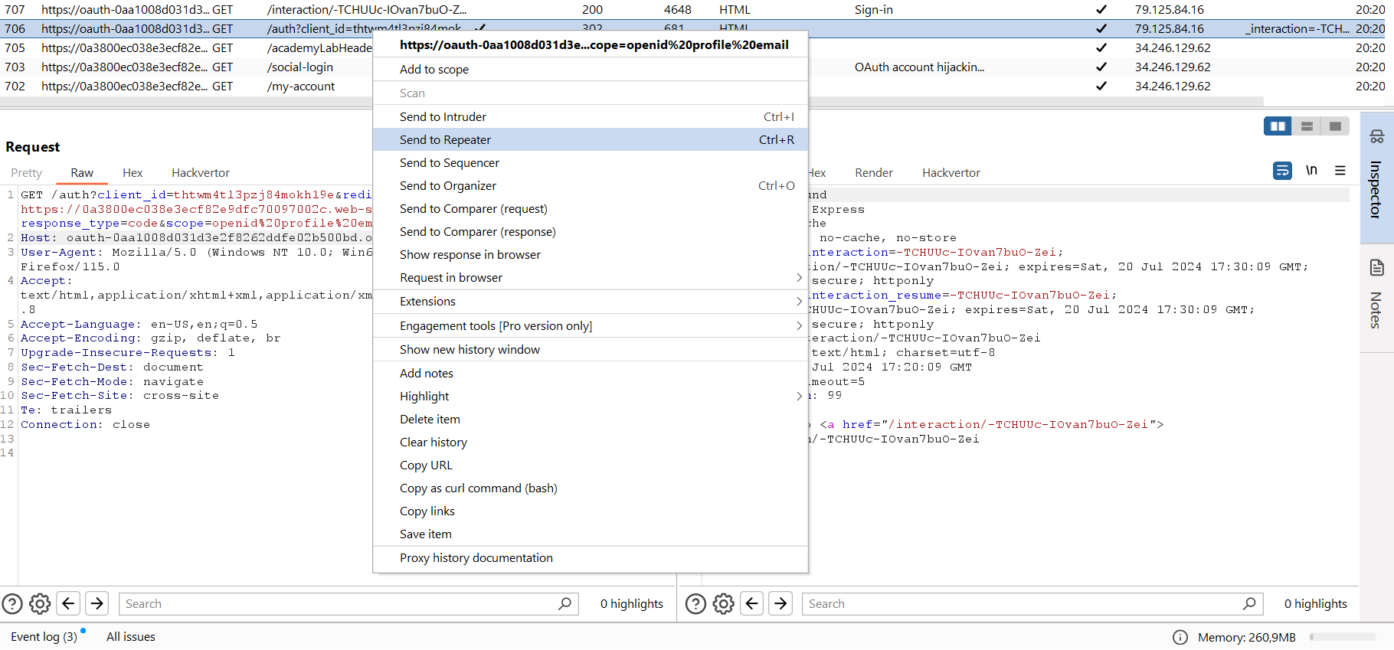Switch request view to Hex tab
This screenshot has width=1394, height=650.
point(133,173)
